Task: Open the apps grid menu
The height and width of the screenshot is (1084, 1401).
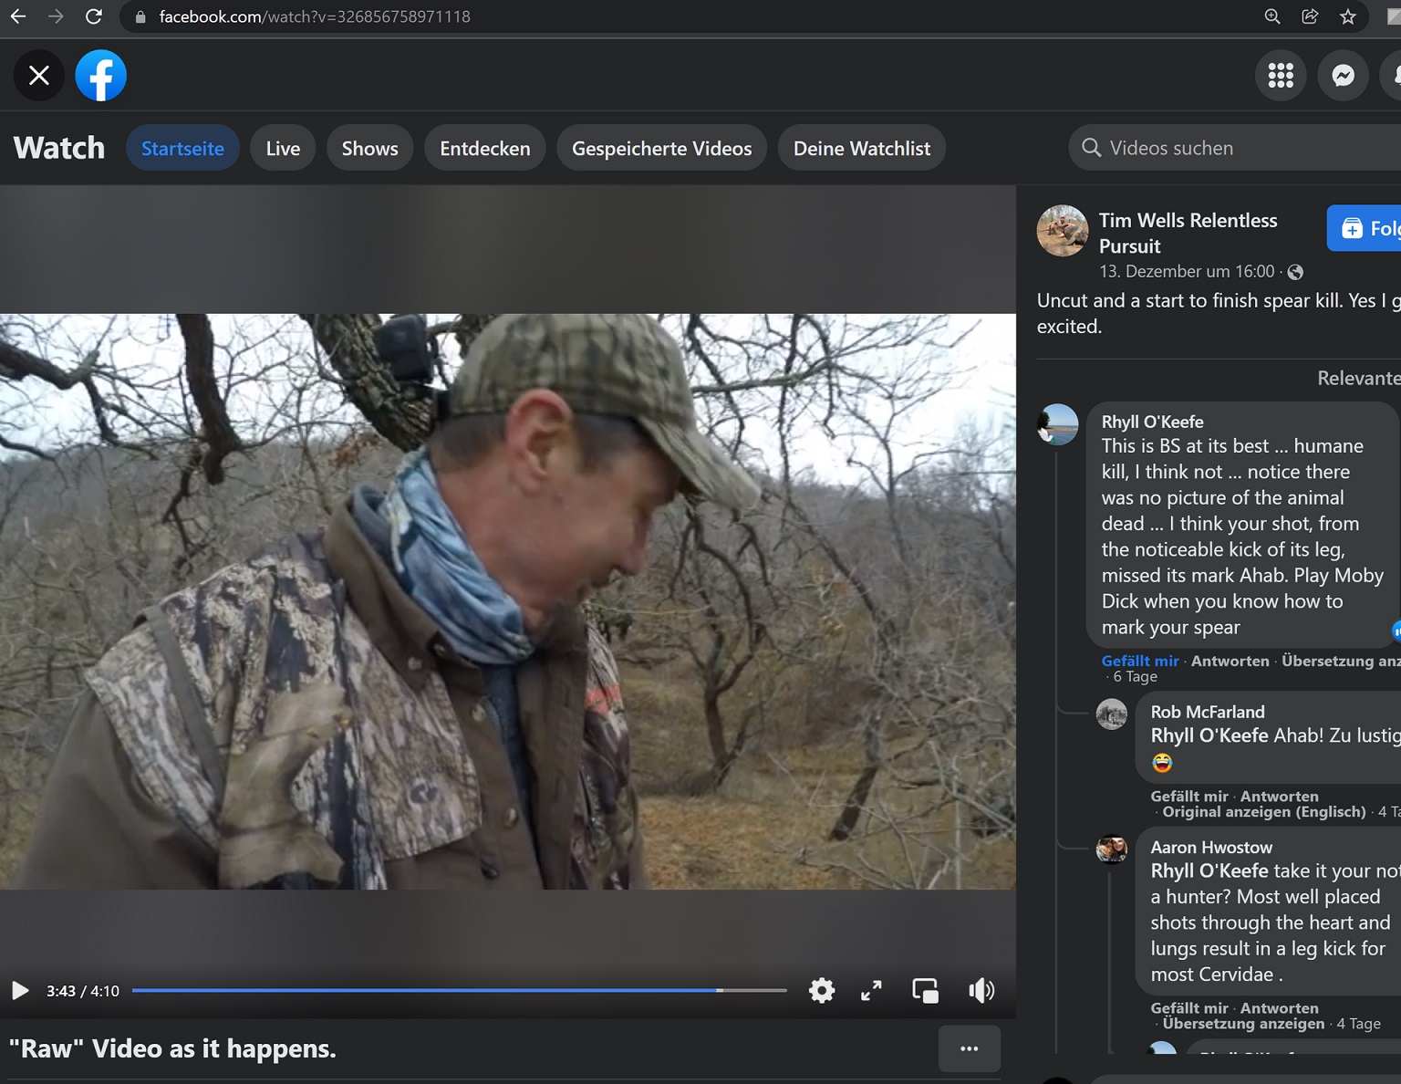Action: pyautogui.click(x=1281, y=75)
